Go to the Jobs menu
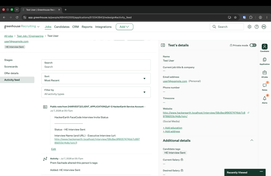The width and height of the screenshot is (271, 176). point(48,27)
